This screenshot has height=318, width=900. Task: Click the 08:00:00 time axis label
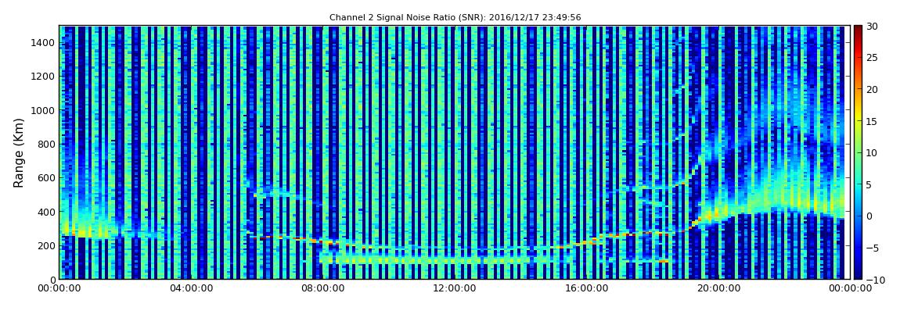[x=322, y=288]
